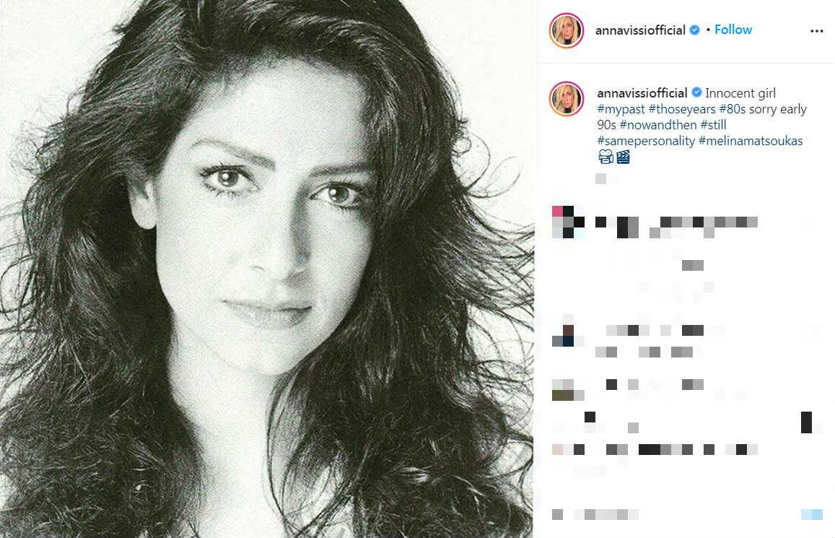Open the #80s hashtag
The width and height of the screenshot is (835, 538).
733,109
